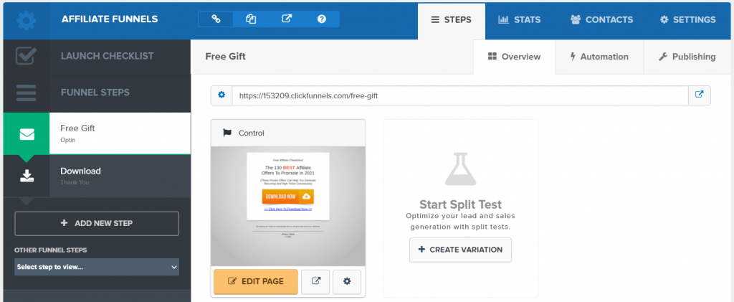Screen dimensions: 734x302
Task: Open funnel URL via top external-link icon
Action: tap(287, 19)
